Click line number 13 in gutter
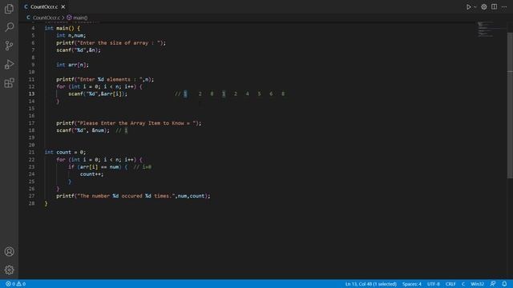The image size is (513, 288). [x=31, y=94]
